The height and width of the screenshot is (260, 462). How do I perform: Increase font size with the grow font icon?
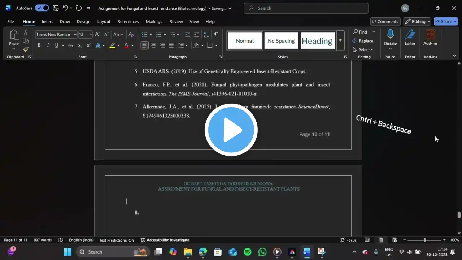point(98,35)
